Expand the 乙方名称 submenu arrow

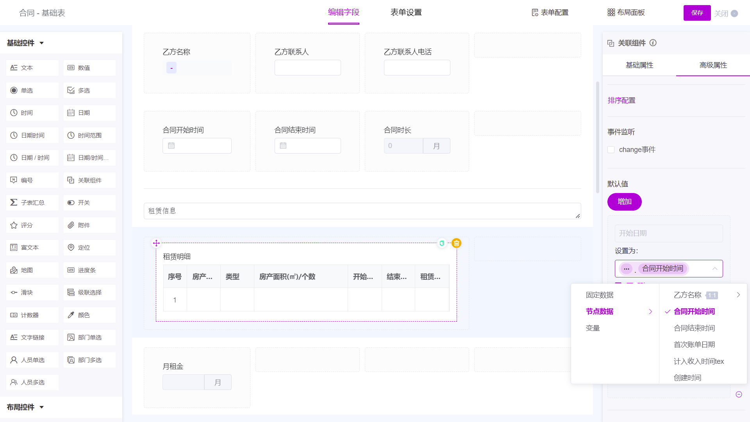coord(738,295)
